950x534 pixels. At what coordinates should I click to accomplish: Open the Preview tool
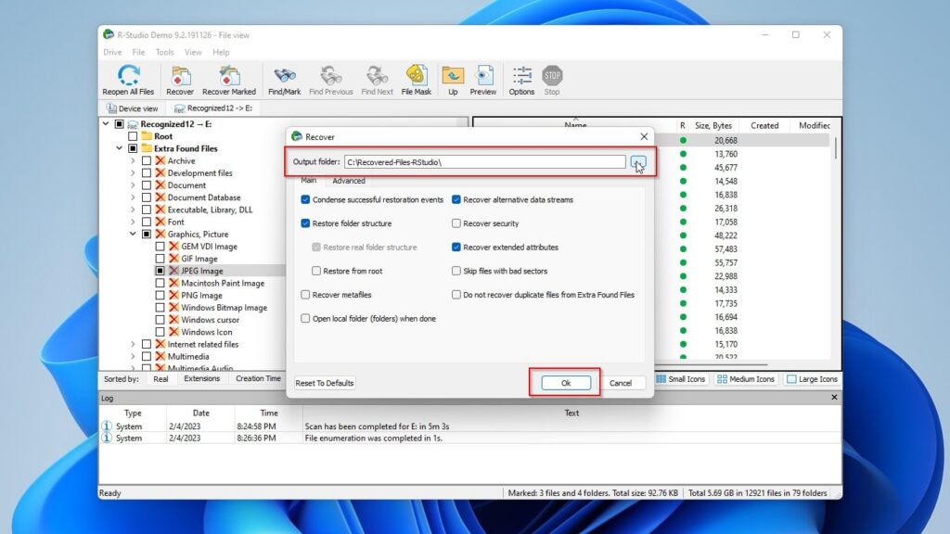coord(482,76)
